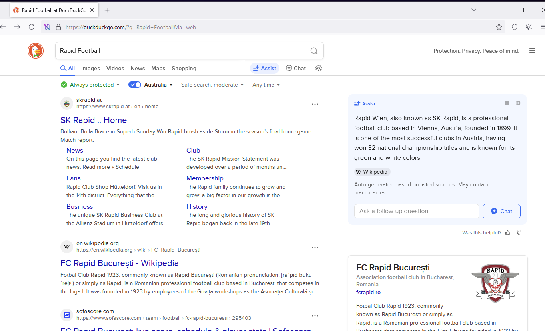The height and width of the screenshot is (331, 545).
Task: Open the list all tabs chevron
Action: [474, 10]
